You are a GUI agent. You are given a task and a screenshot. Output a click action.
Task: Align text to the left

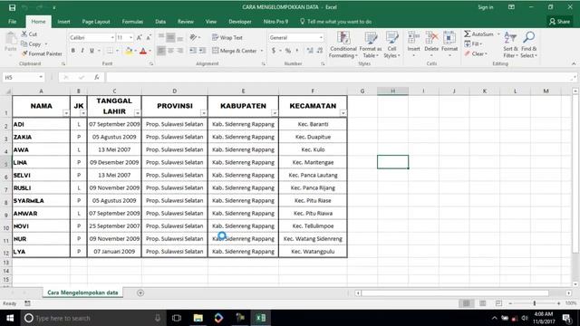(161, 51)
